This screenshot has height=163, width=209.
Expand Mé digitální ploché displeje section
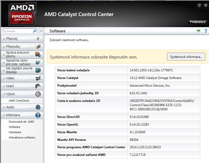pos(19,70)
